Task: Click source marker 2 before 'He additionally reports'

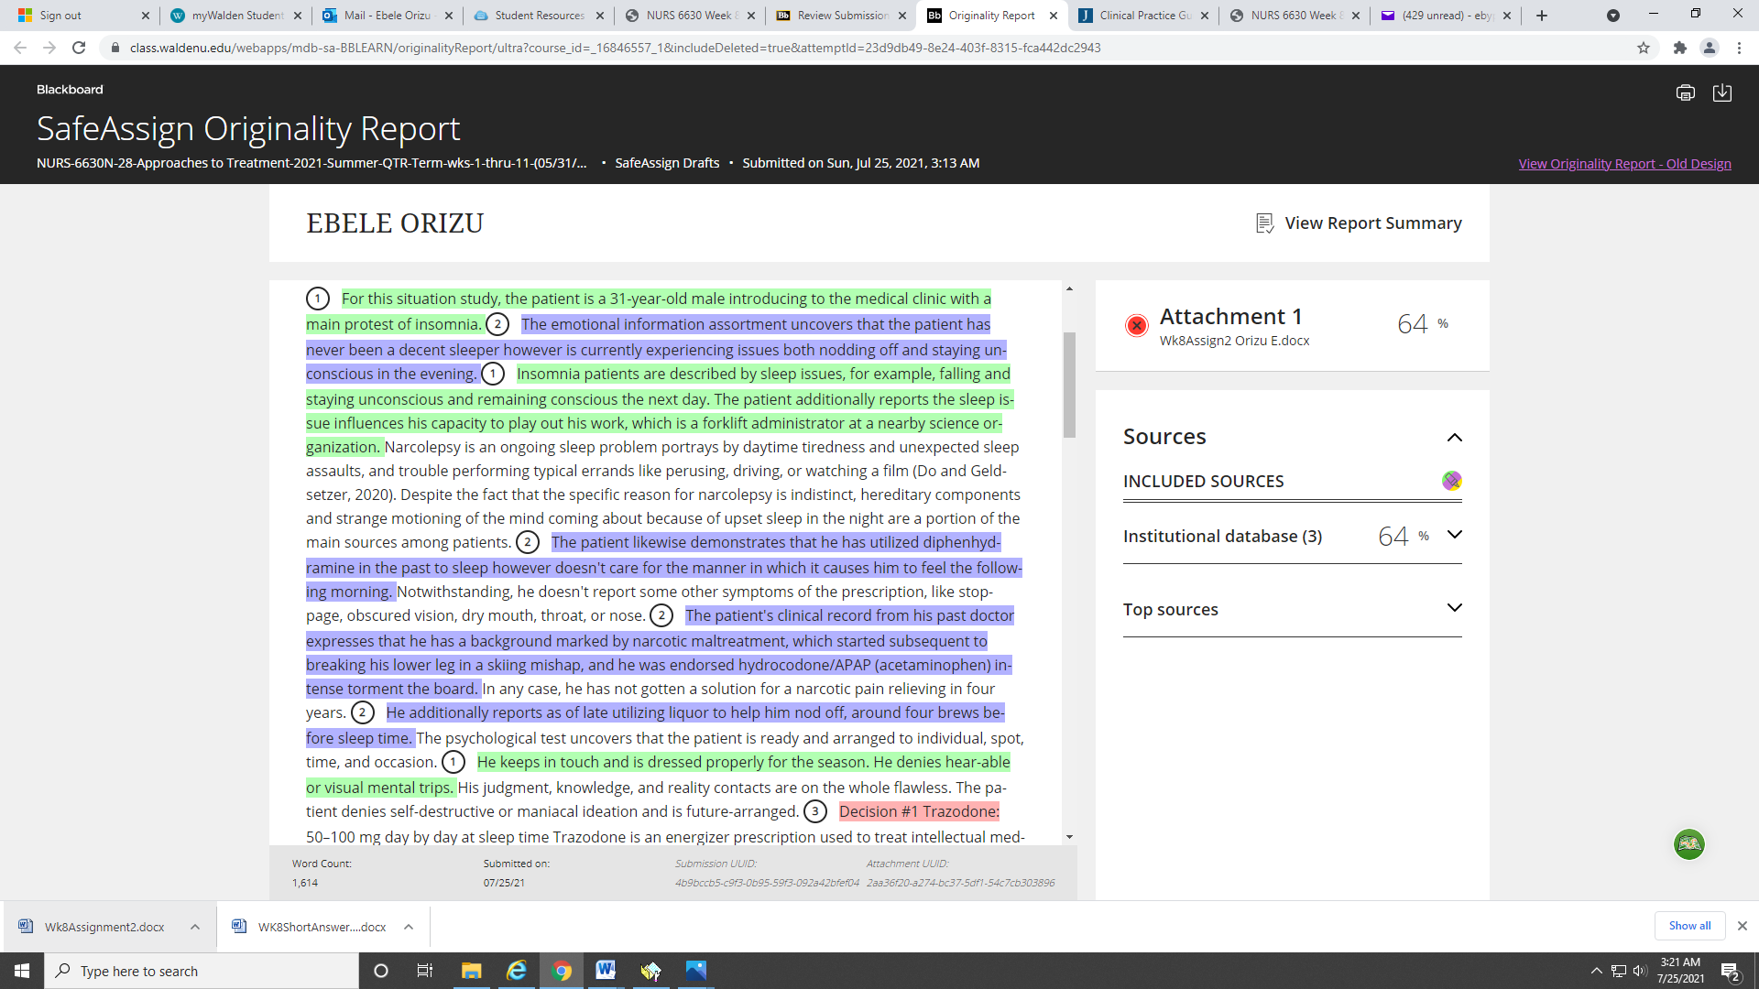Action: (x=363, y=712)
